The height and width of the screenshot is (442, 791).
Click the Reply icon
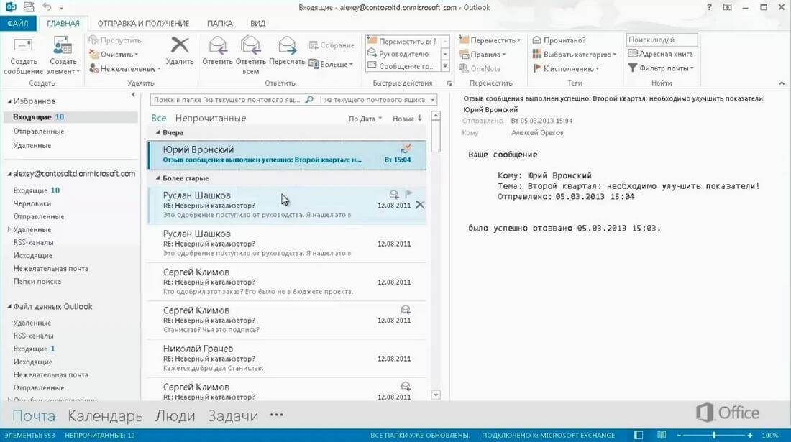tap(217, 47)
